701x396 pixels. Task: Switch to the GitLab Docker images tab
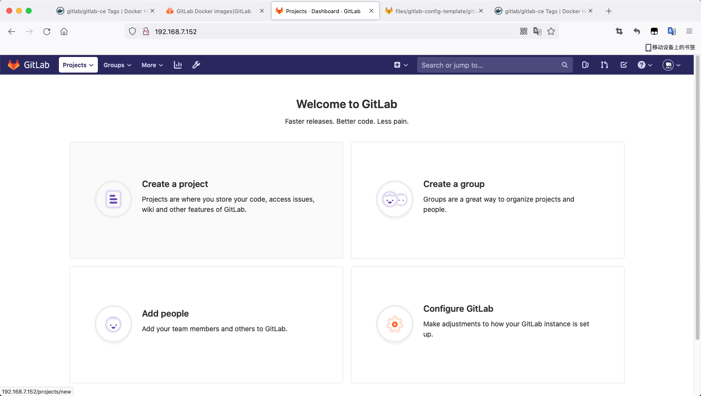click(213, 11)
